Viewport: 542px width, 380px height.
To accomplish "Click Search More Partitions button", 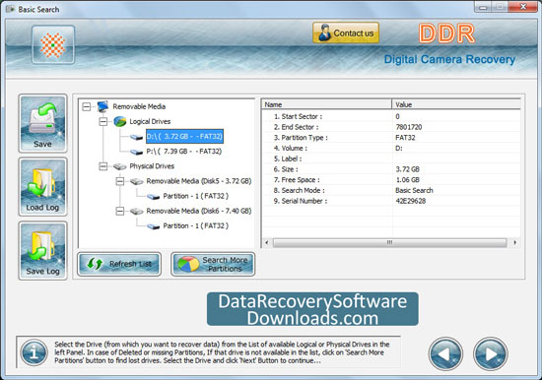I will (213, 264).
